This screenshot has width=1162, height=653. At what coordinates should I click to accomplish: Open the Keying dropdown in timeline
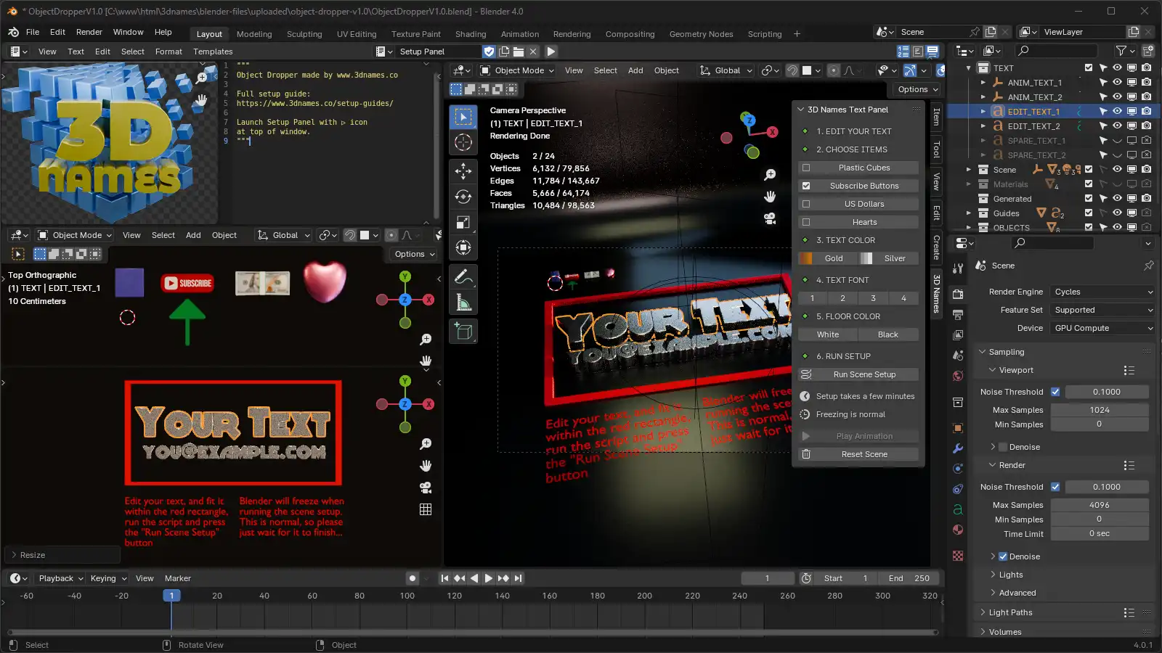108,578
